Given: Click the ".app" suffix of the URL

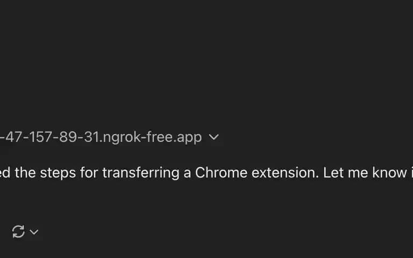Looking at the screenshot, I should [x=189, y=138].
